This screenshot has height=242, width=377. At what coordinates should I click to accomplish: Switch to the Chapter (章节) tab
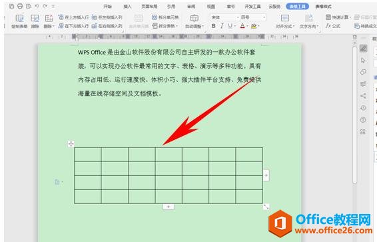231,7
